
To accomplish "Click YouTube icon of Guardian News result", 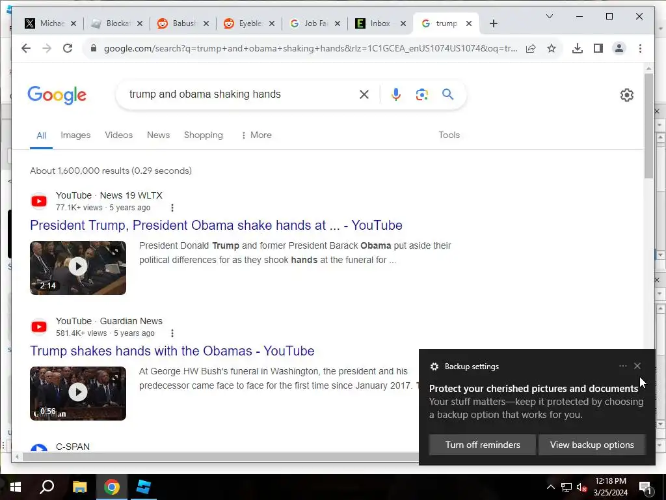I will click(x=39, y=327).
